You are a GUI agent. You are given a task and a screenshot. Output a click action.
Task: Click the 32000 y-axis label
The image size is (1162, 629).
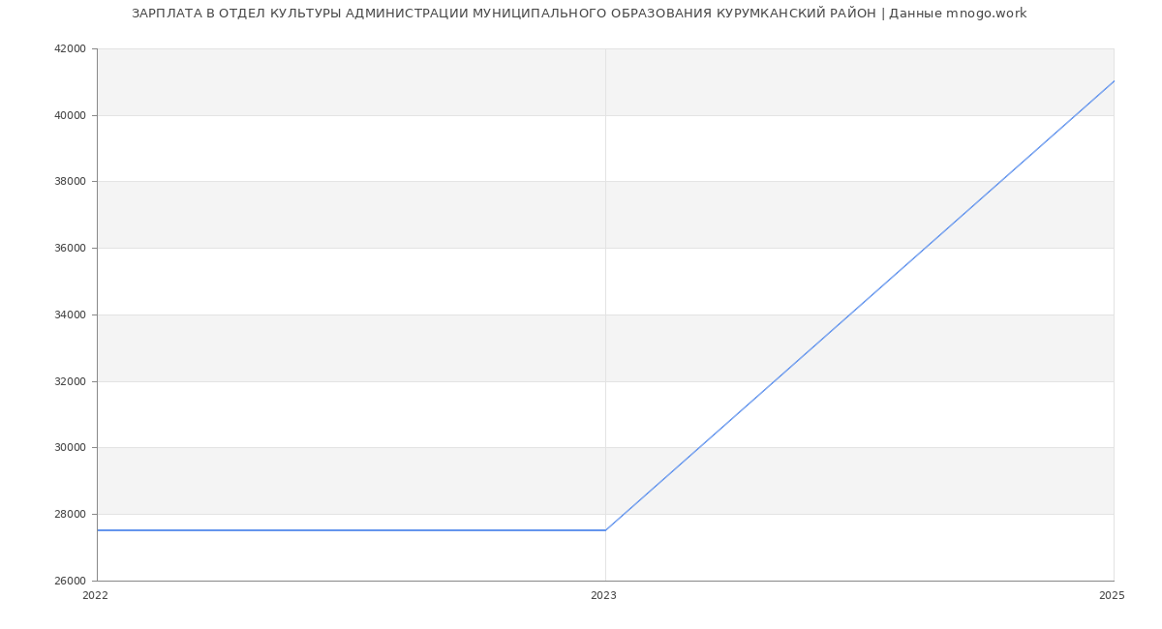coord(70,381)
